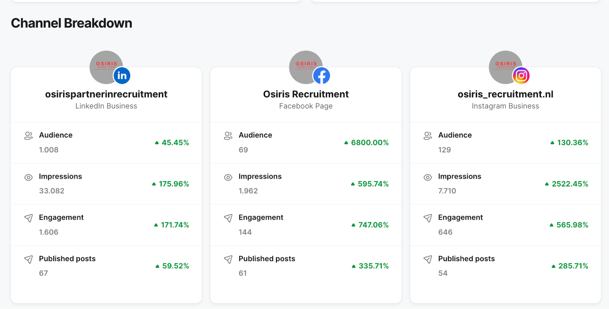
Task: Click the Published posts icon in Facebook card
Action: pos(228,259)
